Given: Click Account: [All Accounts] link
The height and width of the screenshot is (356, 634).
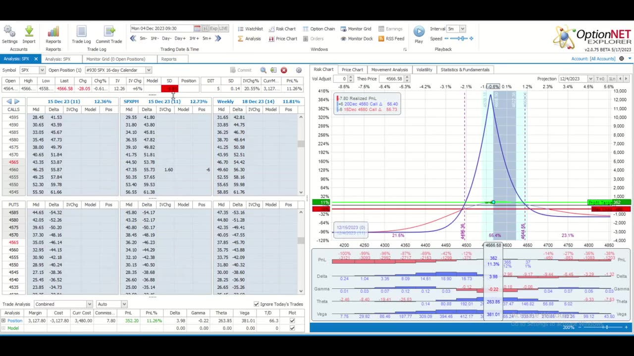Looking at the screenshot, I should point(593,59).
